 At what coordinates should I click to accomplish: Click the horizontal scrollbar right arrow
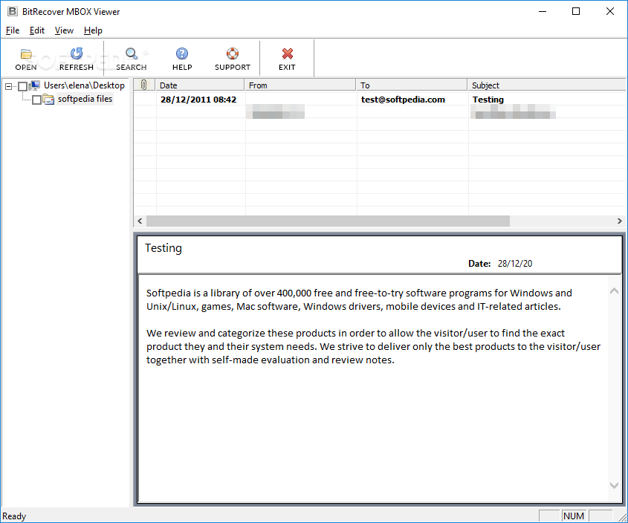point(619,221)
